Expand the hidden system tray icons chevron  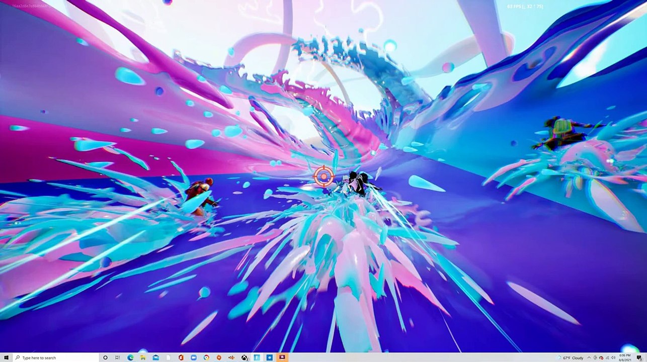click(589, 358)
